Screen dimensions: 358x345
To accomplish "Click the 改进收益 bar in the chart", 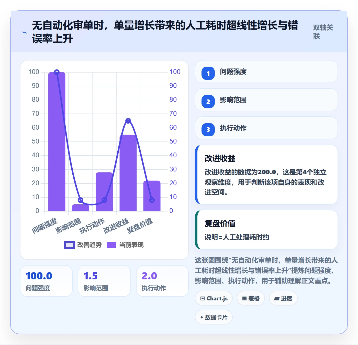I will 128,173.
